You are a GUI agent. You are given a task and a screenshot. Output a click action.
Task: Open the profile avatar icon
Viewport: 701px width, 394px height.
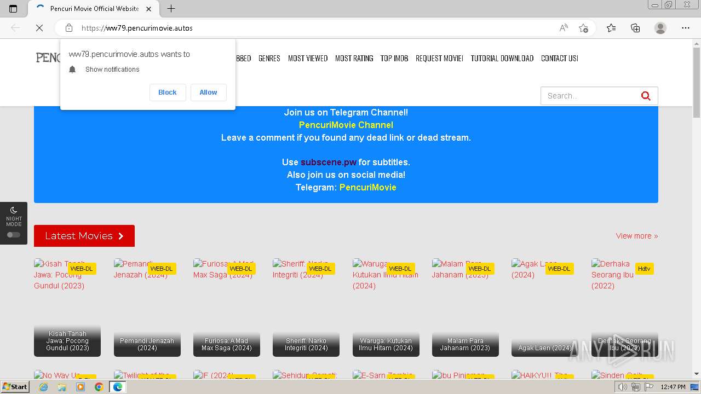660,28
